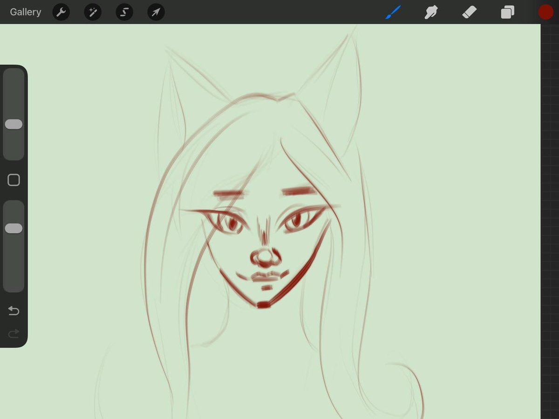Select the Eraser tool
This screenshot has width=559, height=419.
469,12
